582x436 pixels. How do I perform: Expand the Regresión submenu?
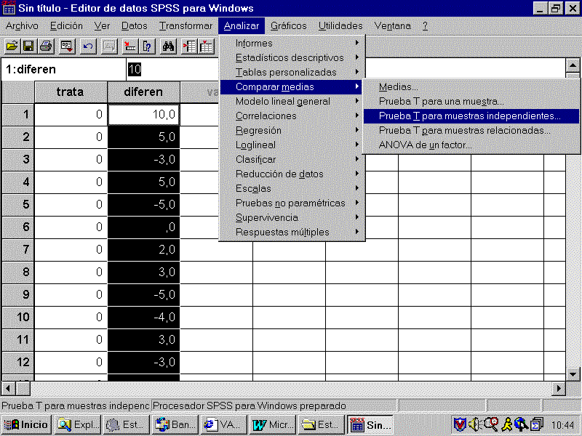pos(292,131)
